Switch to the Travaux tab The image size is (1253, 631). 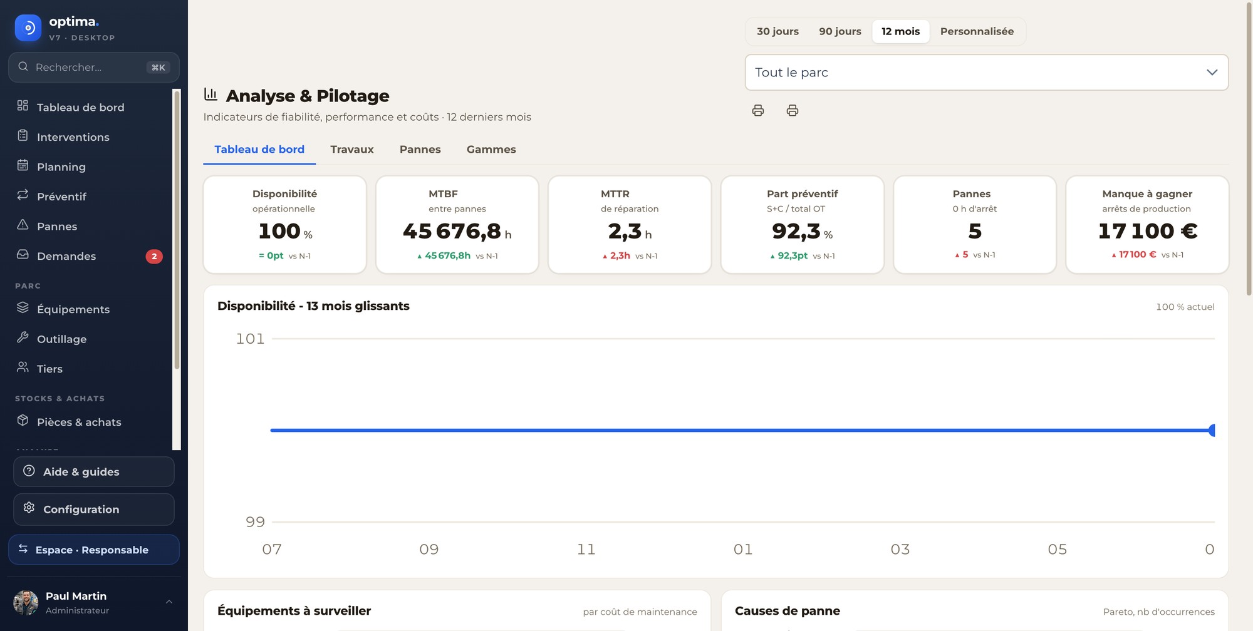point(352,150)
